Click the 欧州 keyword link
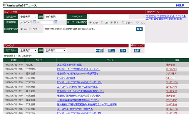The image size is (191, 114). (x=171, y=19)
